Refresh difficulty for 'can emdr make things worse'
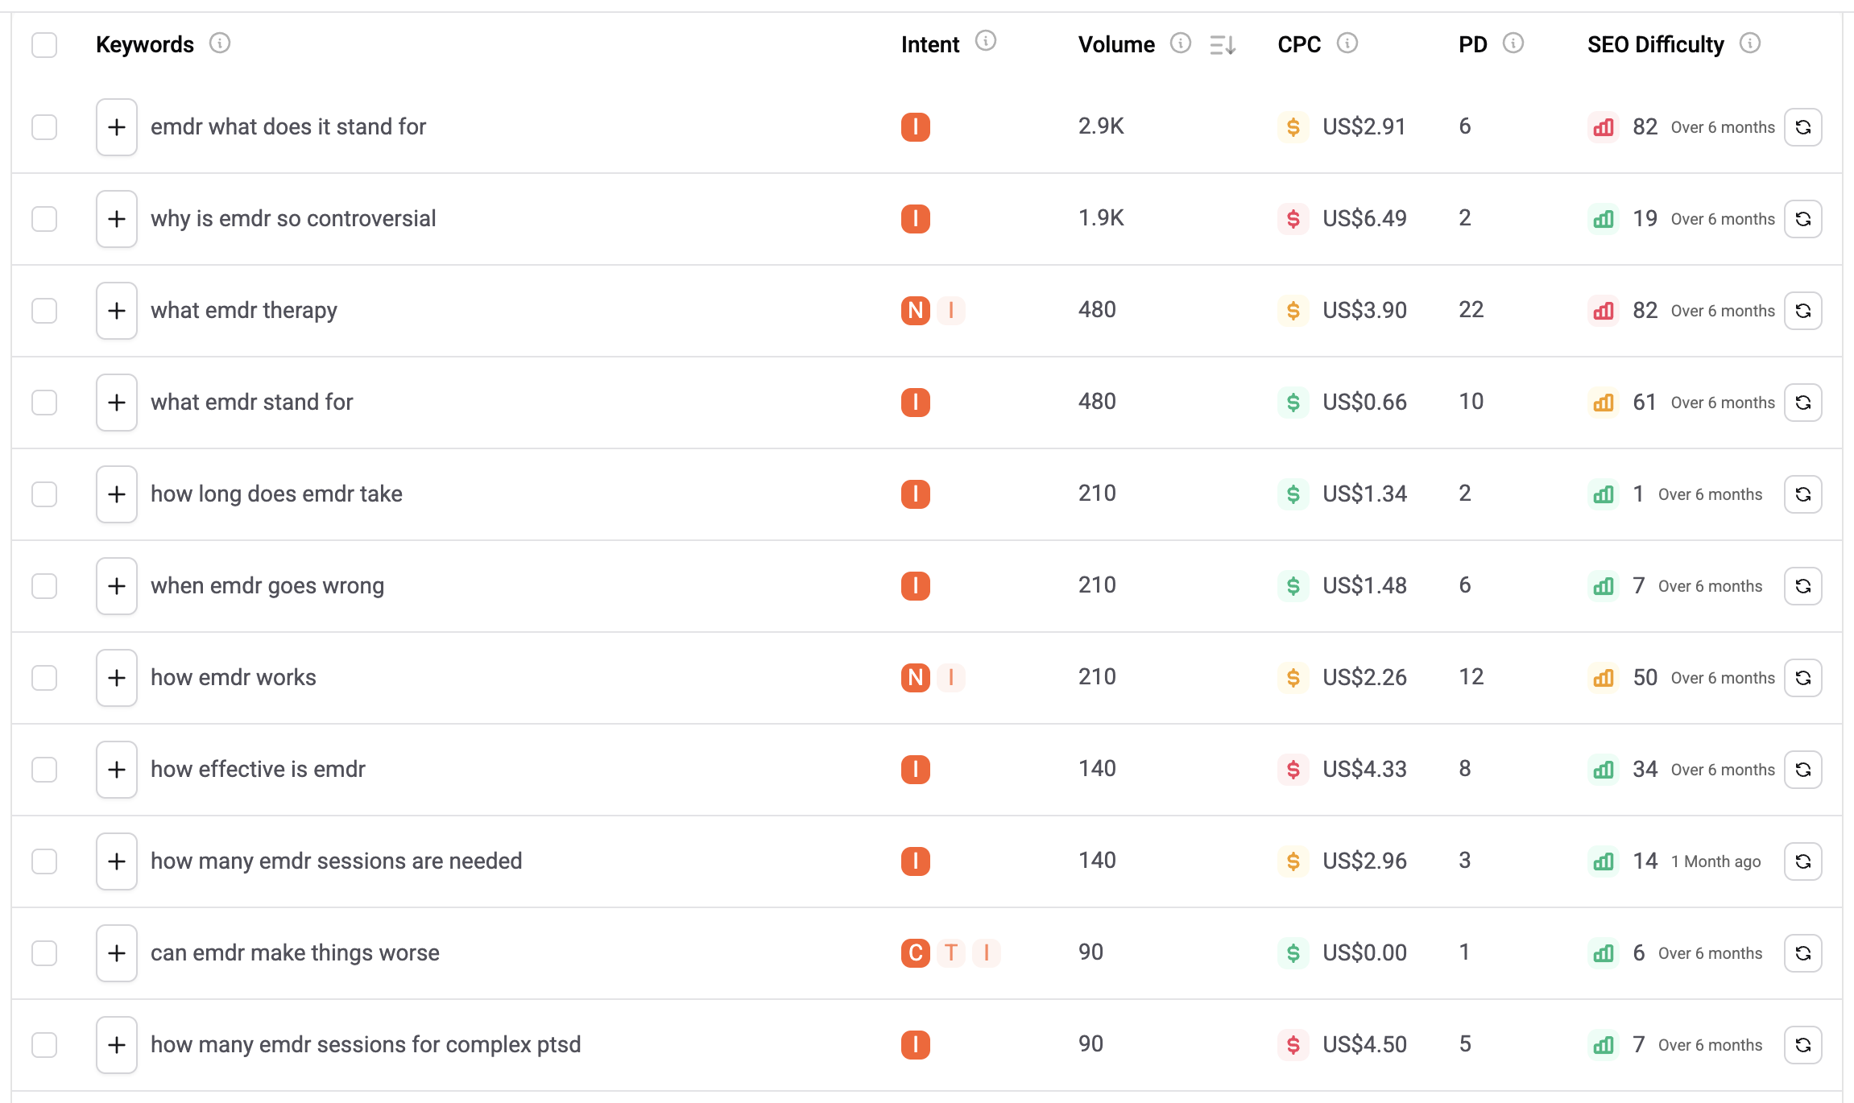 pos(1802,953)
